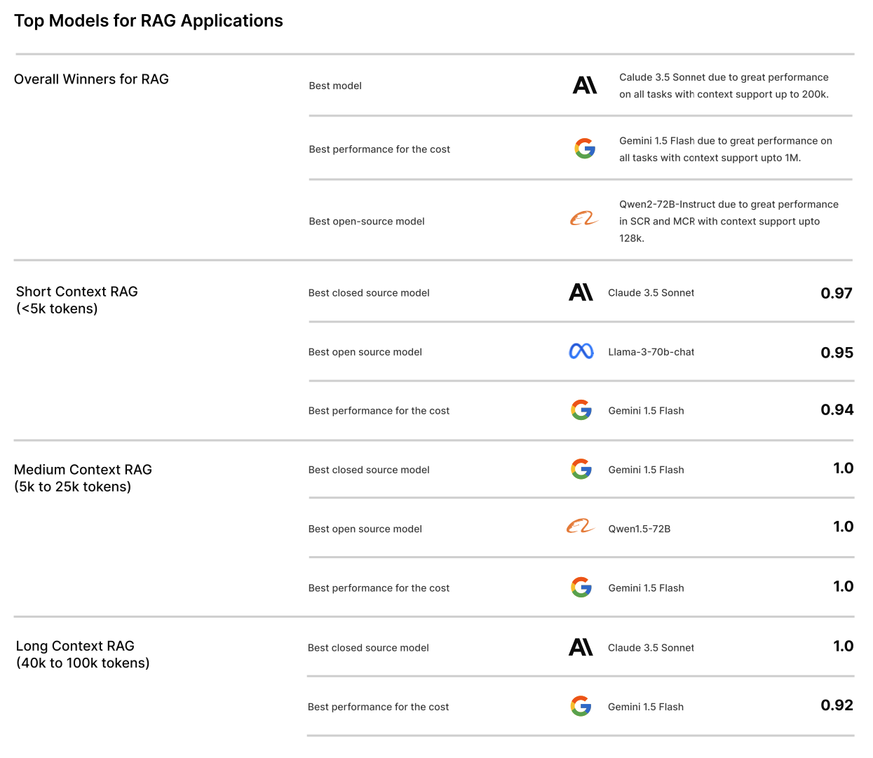The image size is (873, 758).
Task: Click the 0.94 score value
Action: [x=837, y=410]
